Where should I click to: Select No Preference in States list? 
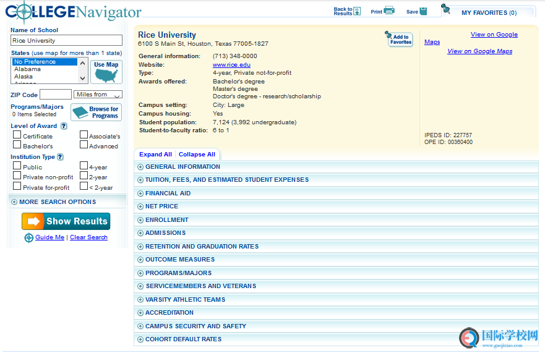point(45,61)
